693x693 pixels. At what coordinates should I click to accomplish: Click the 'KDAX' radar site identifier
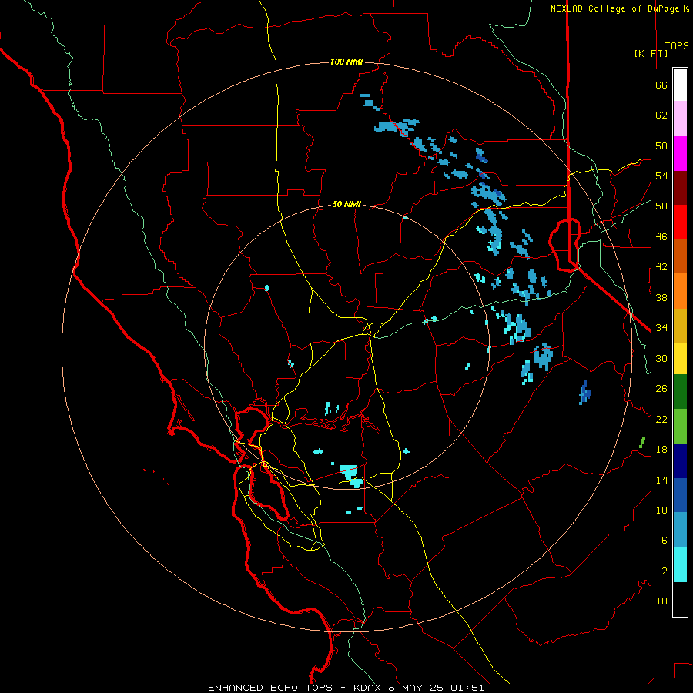tap(368, 688)
